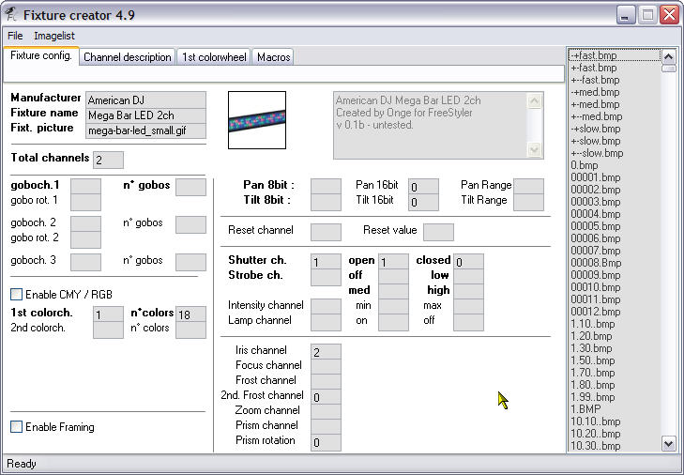Image resolution: width=684 pixels, height=475 pixels.
Task: Click the gobo rot. 1 field
Action: pyautogui.click(x=86, y=202)
